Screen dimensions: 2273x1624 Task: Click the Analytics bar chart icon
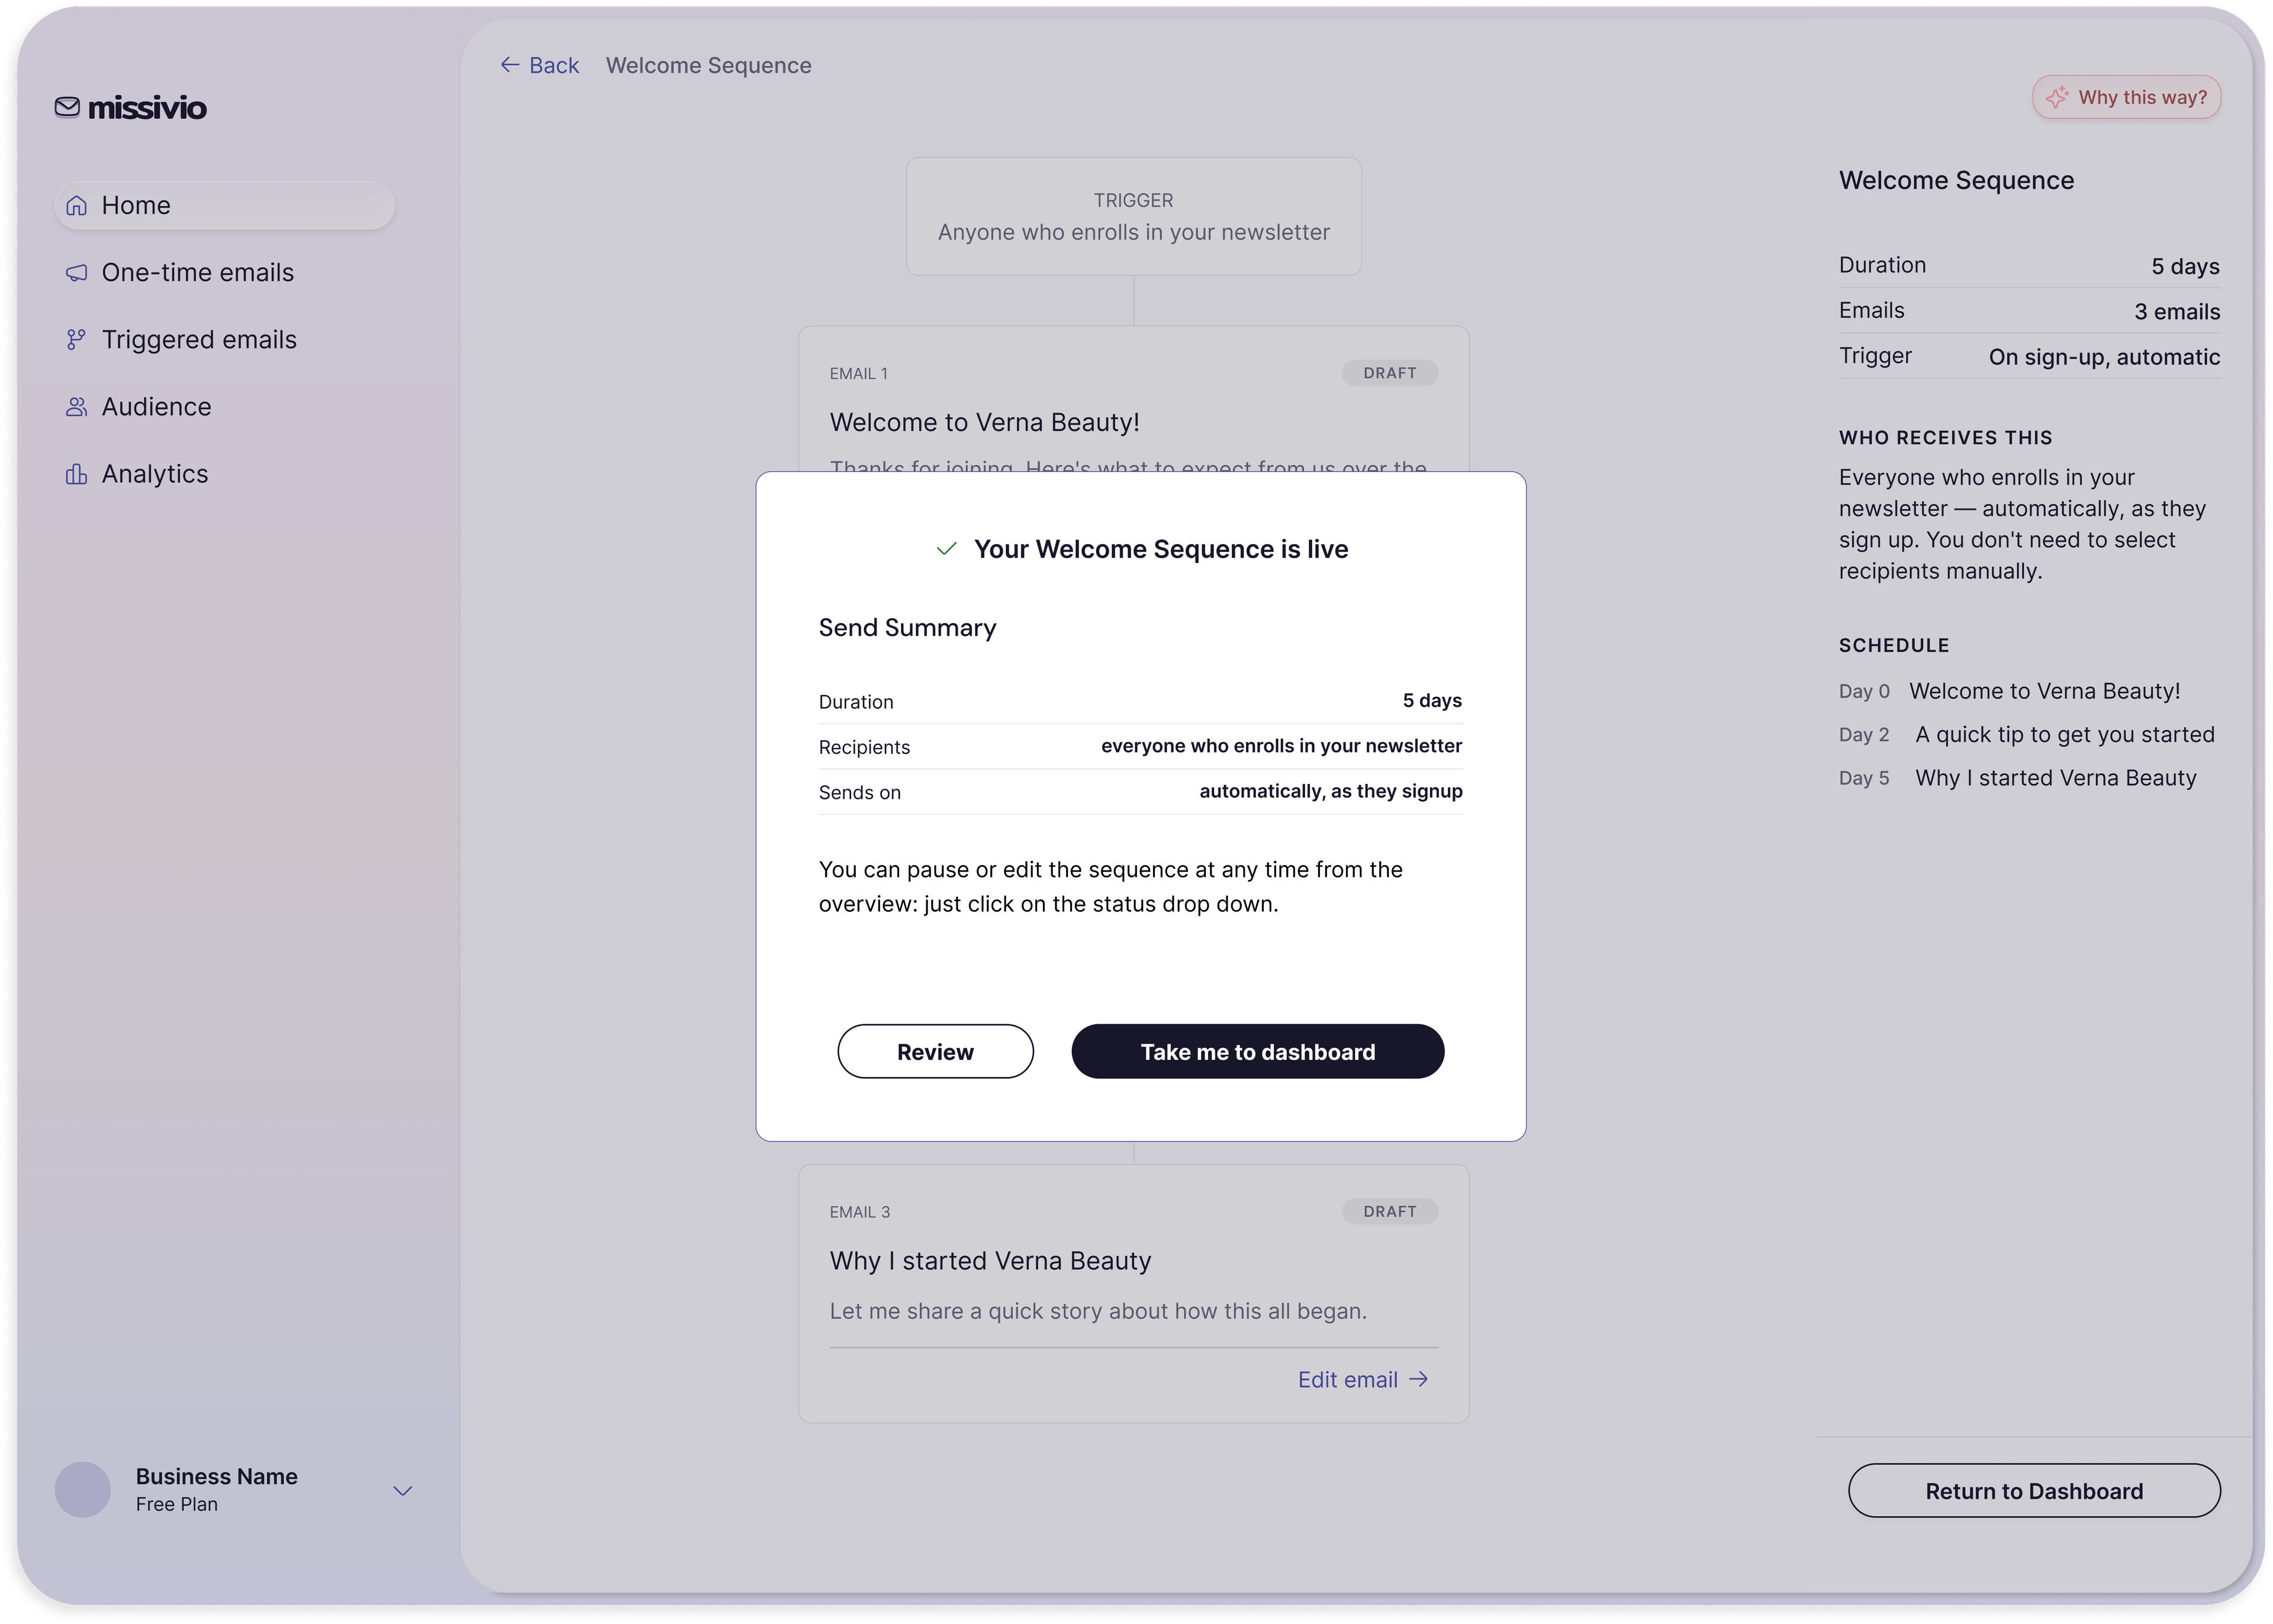[x=76, y=474]
